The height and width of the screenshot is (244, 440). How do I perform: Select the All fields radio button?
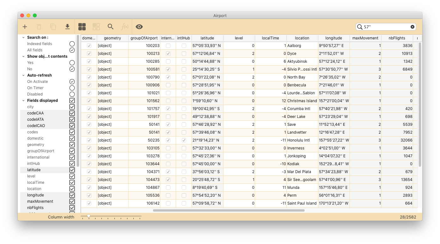tap(72, 50)
